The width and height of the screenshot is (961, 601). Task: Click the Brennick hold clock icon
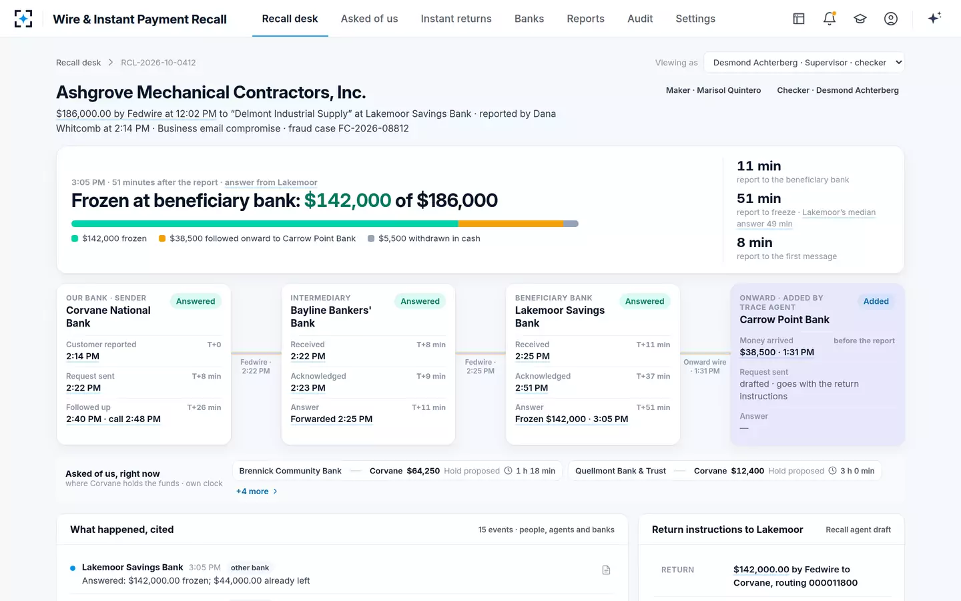(508, 471)
